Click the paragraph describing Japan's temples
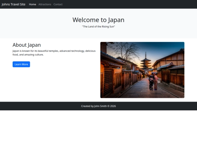The image size is (197, 148). pyautogui.click(x=54, y=53)
